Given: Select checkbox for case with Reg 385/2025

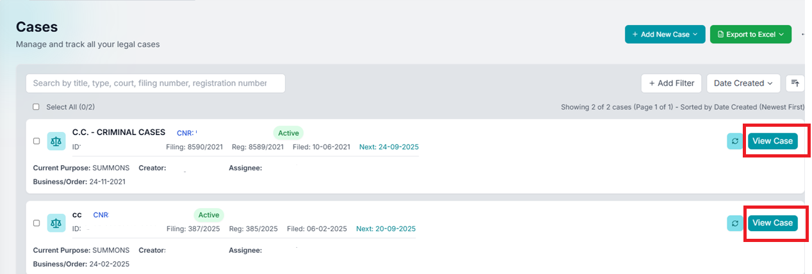Looking at the screenshot, I should [37, 223].
